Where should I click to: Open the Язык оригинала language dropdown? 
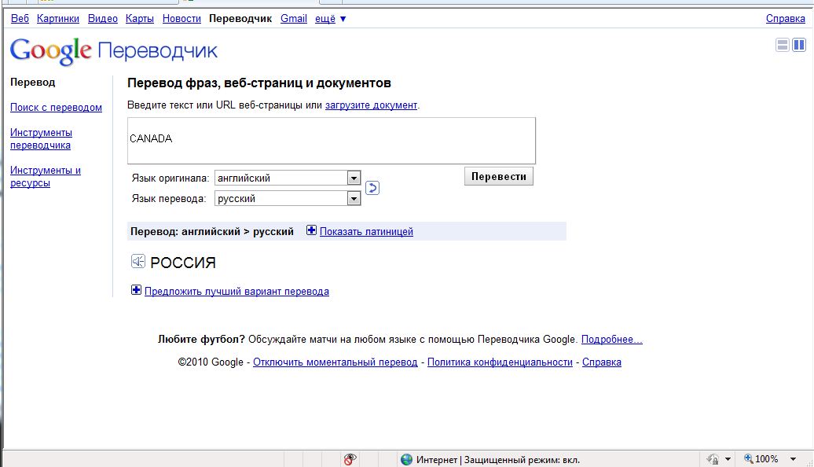pyautogui.click(x=354, y=178)
